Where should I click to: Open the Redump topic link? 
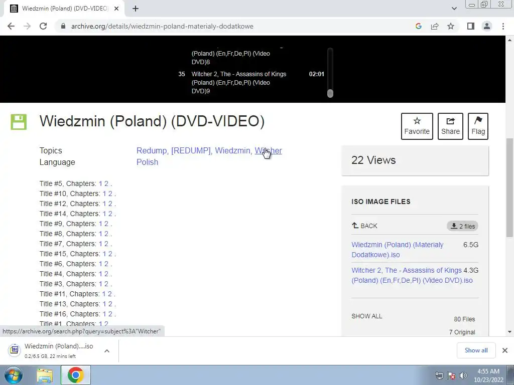152,150
